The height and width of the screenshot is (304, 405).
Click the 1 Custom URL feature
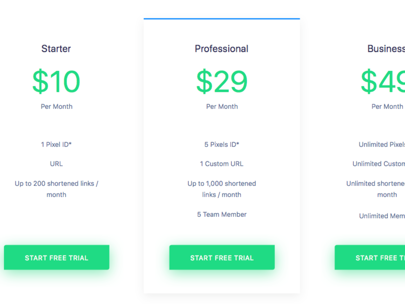222,164
